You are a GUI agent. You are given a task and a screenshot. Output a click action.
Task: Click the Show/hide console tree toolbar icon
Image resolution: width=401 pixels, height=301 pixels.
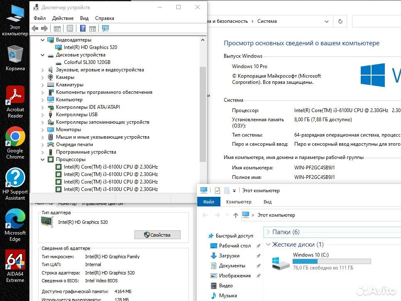(x=57, y=28)
